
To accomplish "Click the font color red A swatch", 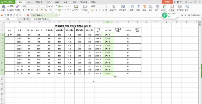I will pos(46,10).
